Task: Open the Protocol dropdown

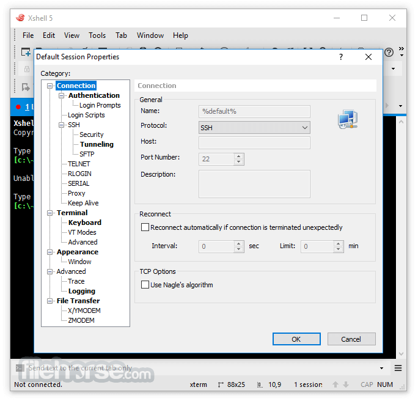Action: click(x=254, y=128)
